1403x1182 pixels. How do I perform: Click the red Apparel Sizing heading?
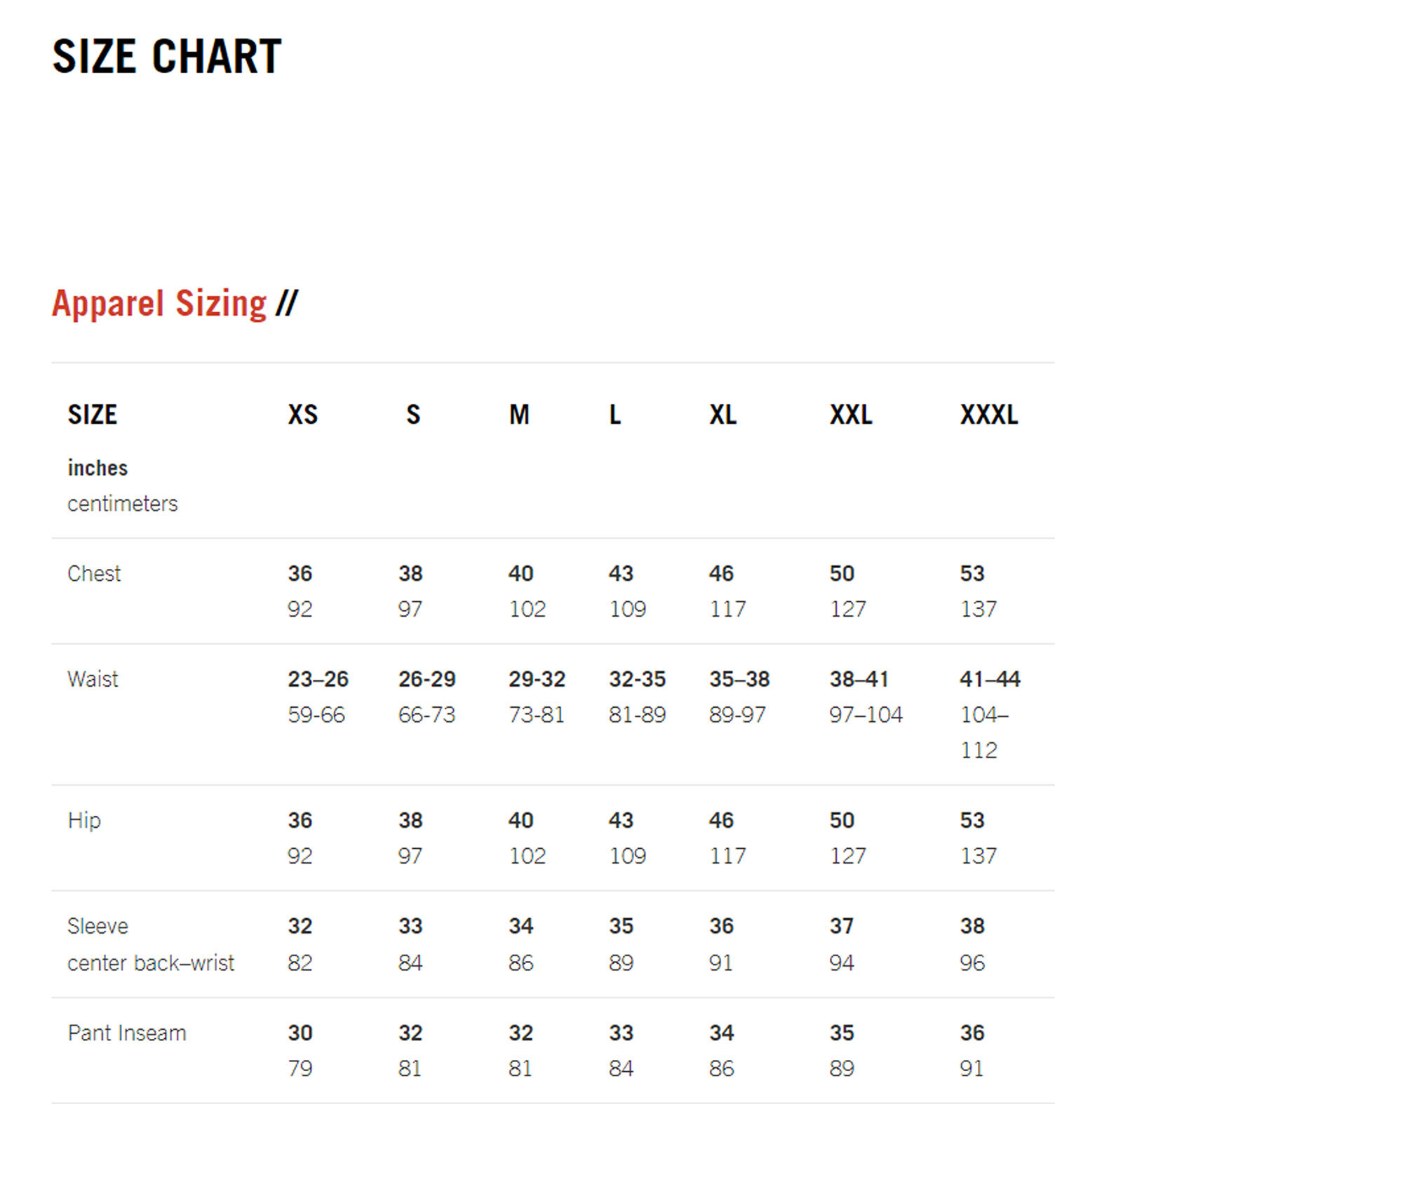(159, 304)
